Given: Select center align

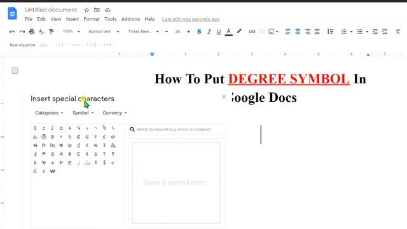Looking at the screenshot, I should 298,32.
